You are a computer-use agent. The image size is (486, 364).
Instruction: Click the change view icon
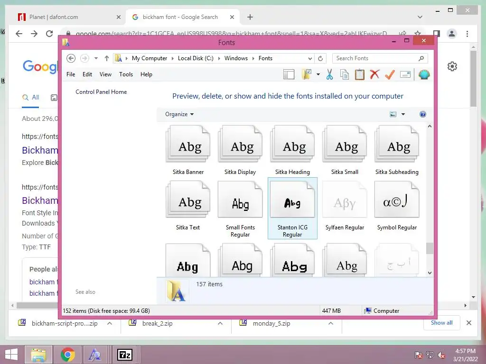(393, 114)
